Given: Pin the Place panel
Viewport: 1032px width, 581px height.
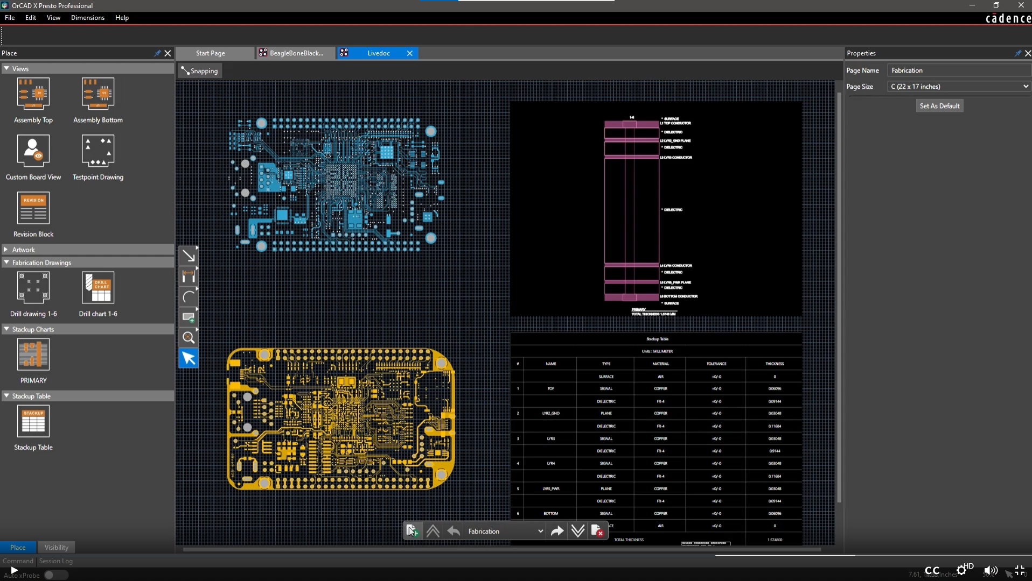Looking at the screenshot, I should [157, 53].
